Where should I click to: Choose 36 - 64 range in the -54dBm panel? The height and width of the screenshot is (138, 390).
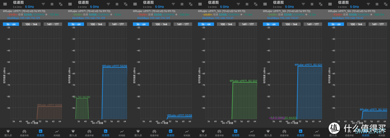[x=271, y=24]
